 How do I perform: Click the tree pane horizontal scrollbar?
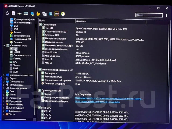tap(15, 119)
